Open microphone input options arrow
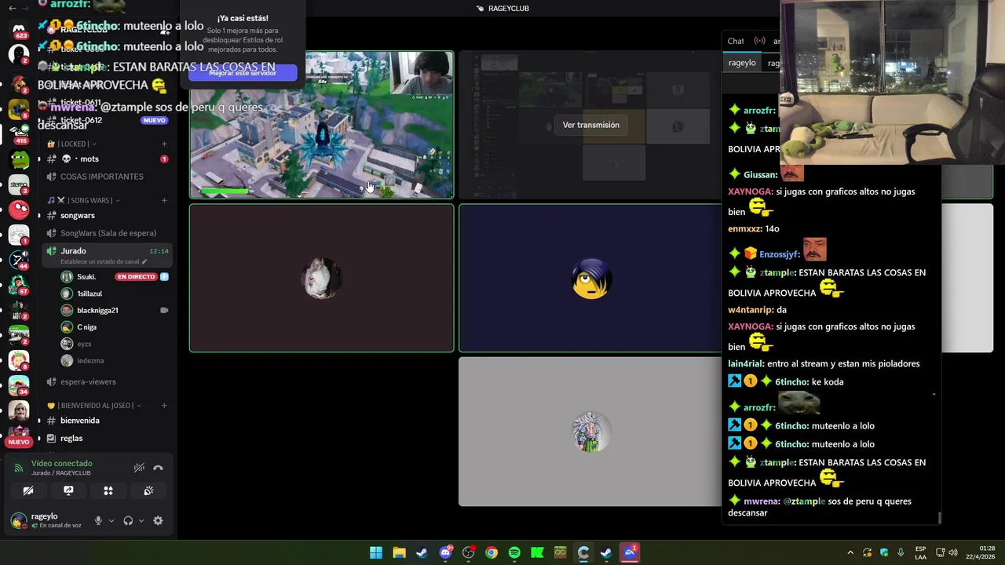This screenshot has height=565, width=1005. coord(111,520)
